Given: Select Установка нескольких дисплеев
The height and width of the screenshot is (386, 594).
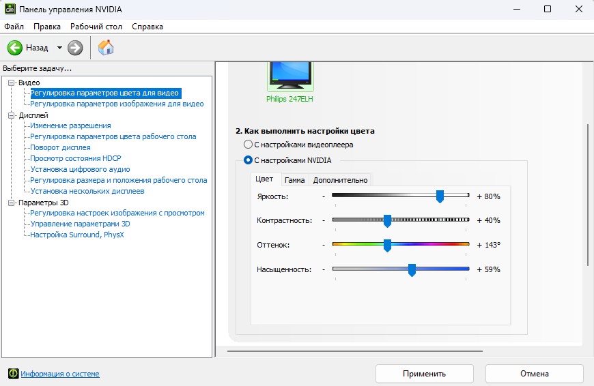Looking at the screenshot, I should tap(87, 191).
